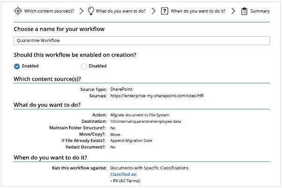Click 'Documents with Specific Classifications' text
The image size is (282, 188).
tap(149, 168)
